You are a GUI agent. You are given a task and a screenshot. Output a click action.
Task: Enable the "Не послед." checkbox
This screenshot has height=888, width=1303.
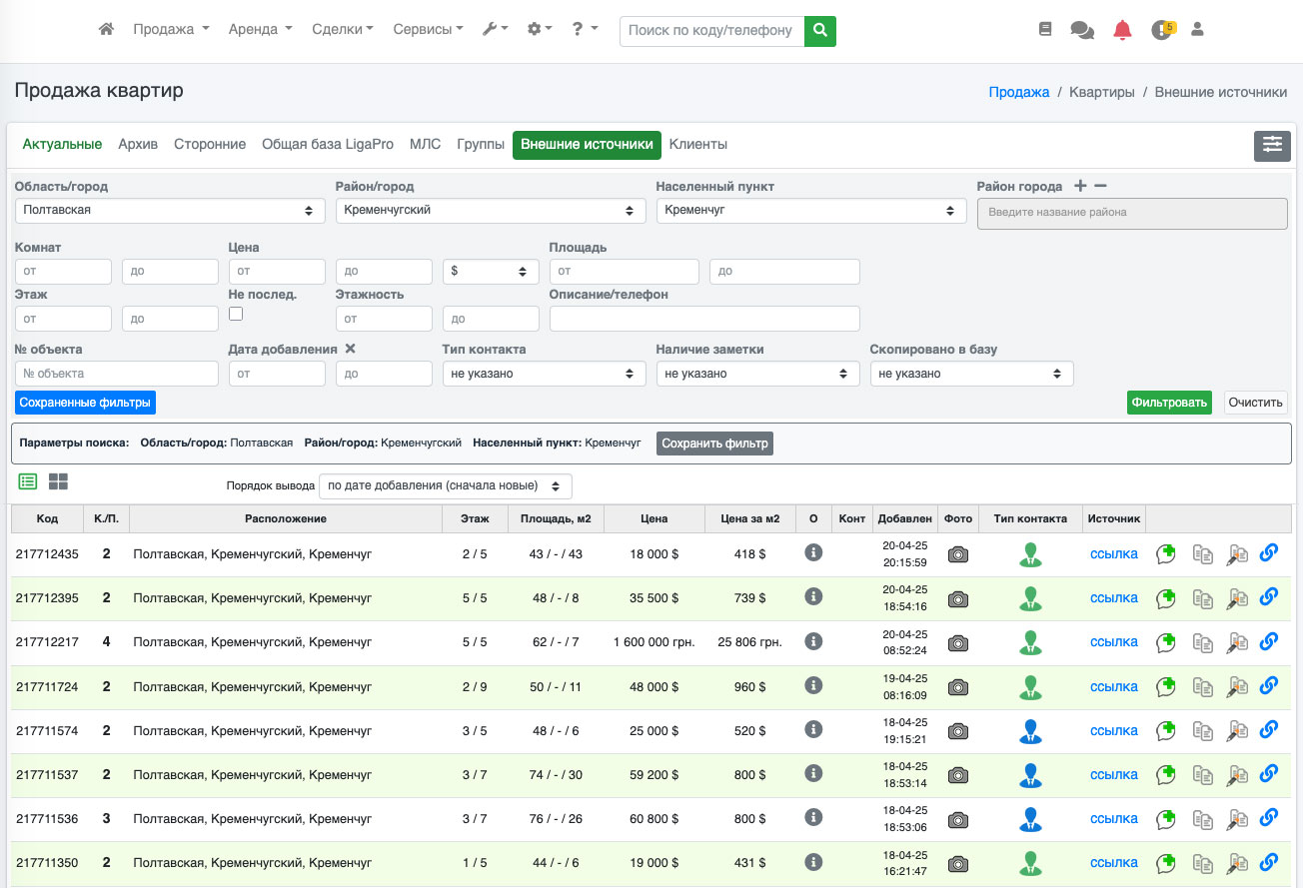point(236,314)
